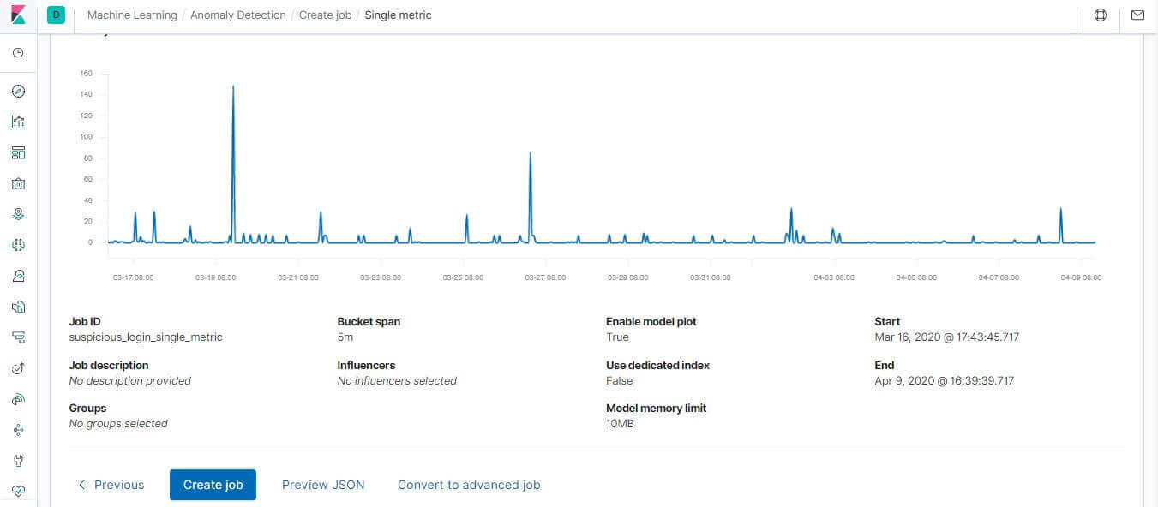Open Stack Monitoring heartbeat icon

[18, 491]
